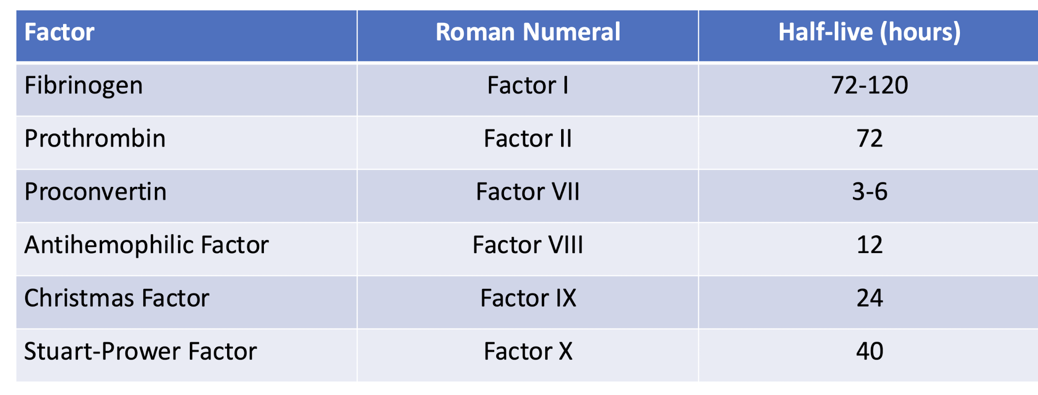The height and width of the screenshot is (395, 1038).
Task: Click the Factor VIII cell
Action: click(527, 245)
